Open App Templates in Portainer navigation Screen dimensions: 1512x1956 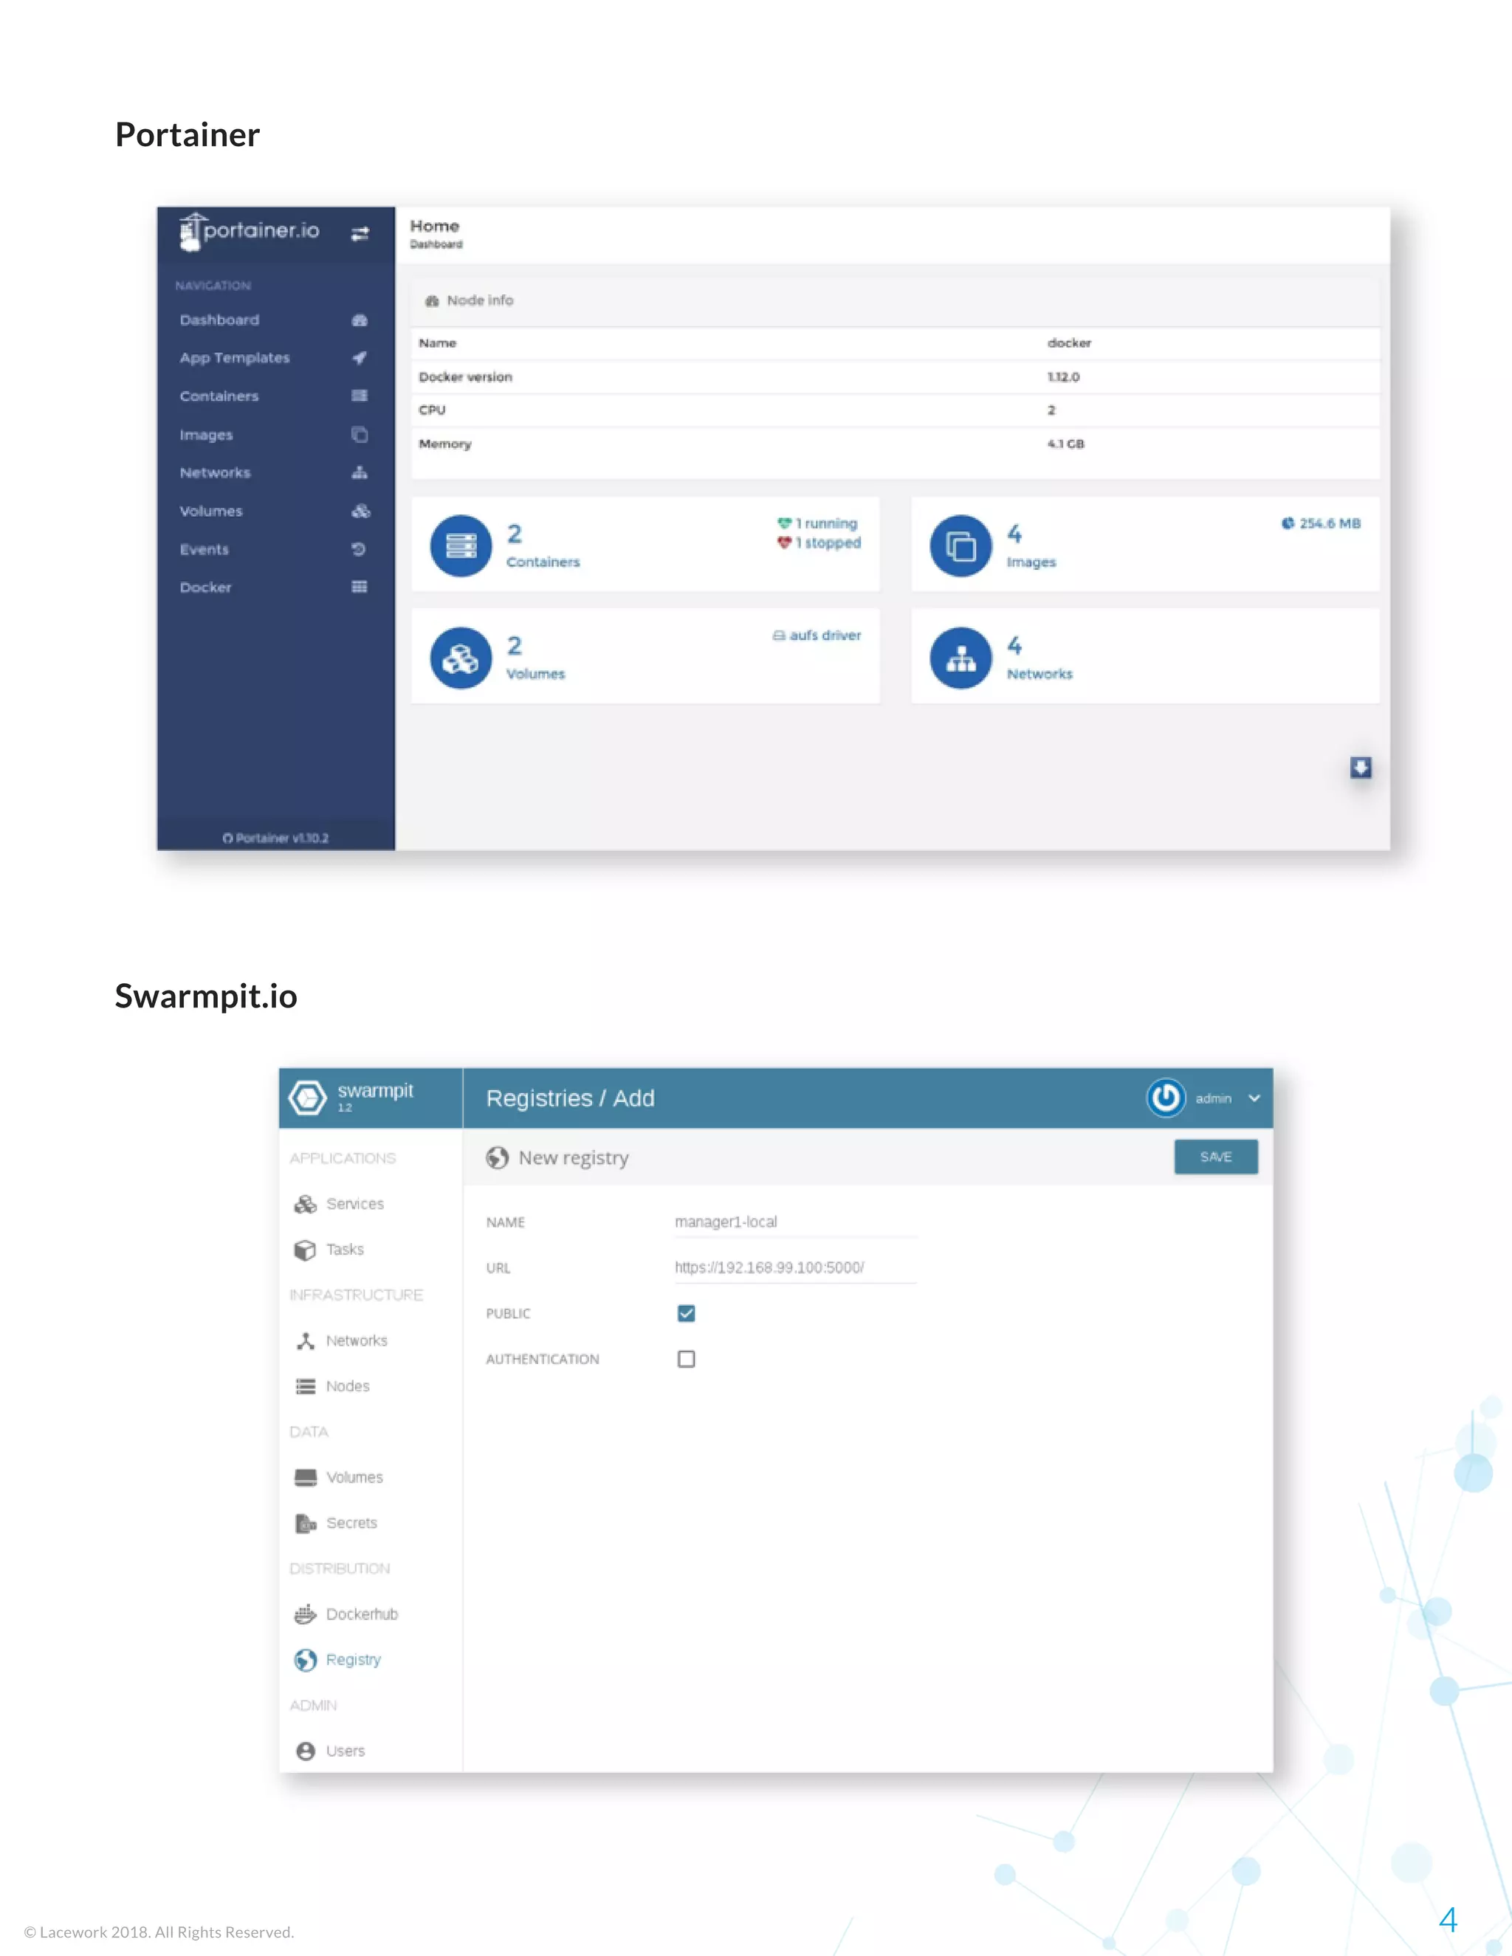235,358
